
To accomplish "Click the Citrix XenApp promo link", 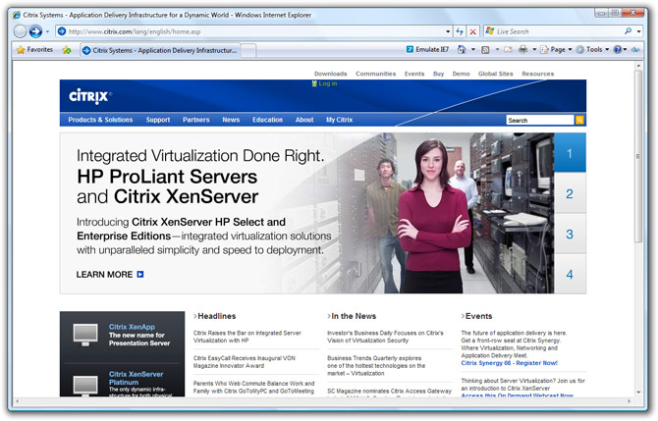I will click(x=132, y=327).
